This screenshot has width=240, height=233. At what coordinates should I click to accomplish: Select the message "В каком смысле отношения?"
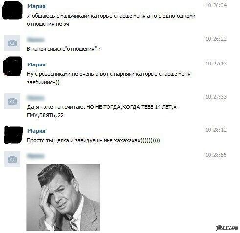coord(64,49)
